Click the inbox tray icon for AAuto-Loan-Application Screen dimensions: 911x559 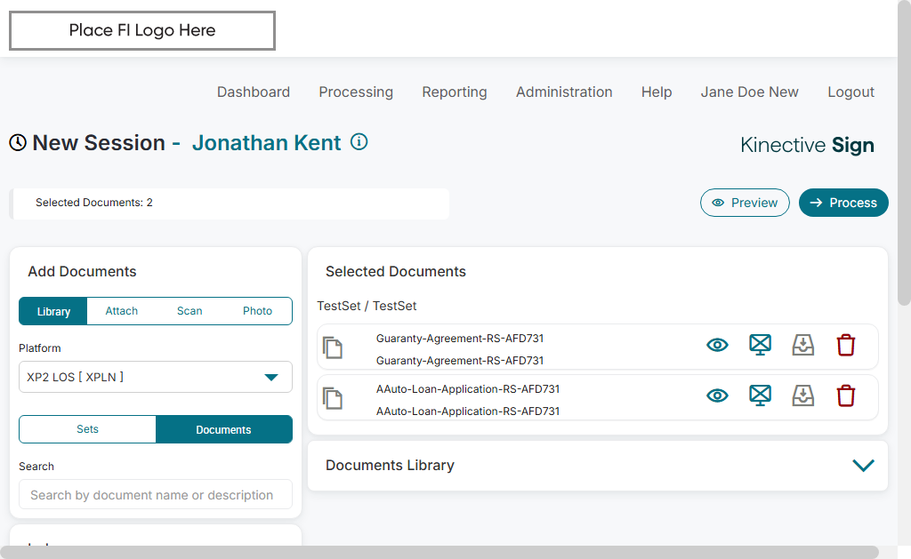803,395
